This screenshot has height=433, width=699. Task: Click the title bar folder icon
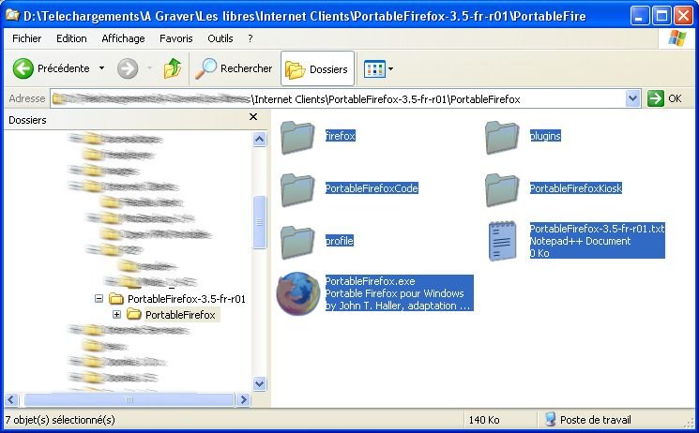coord(12,16)
